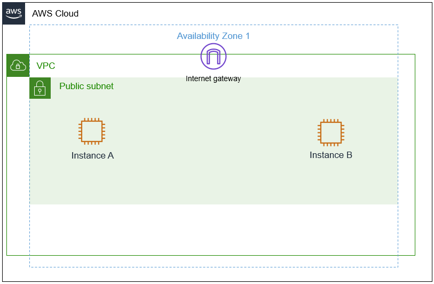This screenshot has height=284, width=434.
Task: Click empty green subnet area between instances
Action: tap(214, 149)
